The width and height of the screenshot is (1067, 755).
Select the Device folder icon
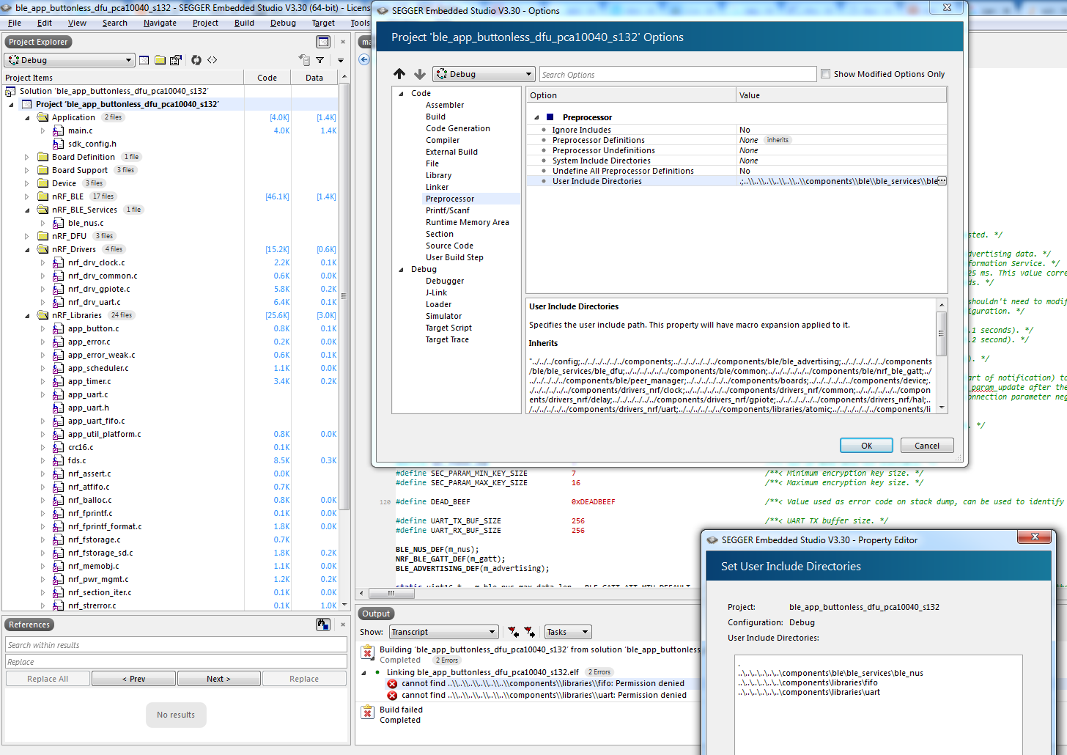43,183
